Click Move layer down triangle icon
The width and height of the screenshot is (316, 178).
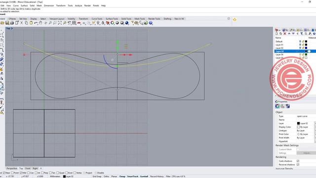(x=293, y=34)
